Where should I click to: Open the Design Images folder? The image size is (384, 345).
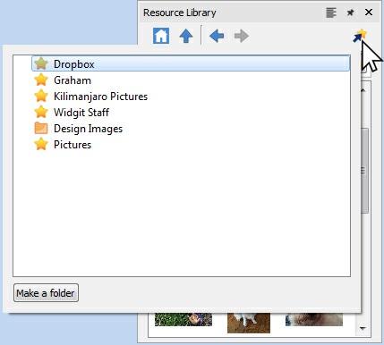point(88,129)
